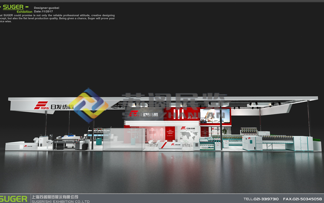Click SUGER(SH) EXHIBITION CO.,LTD company name
Screen dimensions: 324x203
(x=61, y=201)
